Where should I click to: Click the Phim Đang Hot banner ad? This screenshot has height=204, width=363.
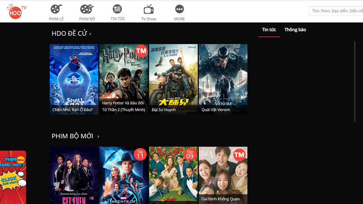tap(13, 177)
